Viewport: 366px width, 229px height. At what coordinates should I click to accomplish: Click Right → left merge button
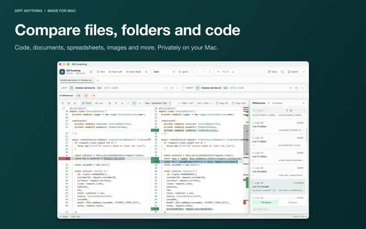point(186,103)
